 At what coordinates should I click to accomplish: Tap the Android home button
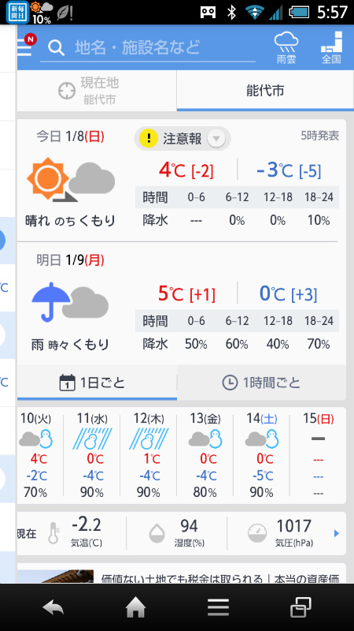point(135,607)
